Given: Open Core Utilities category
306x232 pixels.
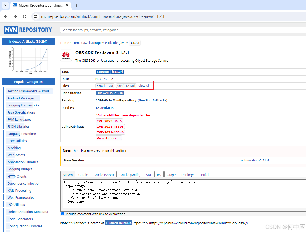Looking at the screenshot, I should pos(17,141).
